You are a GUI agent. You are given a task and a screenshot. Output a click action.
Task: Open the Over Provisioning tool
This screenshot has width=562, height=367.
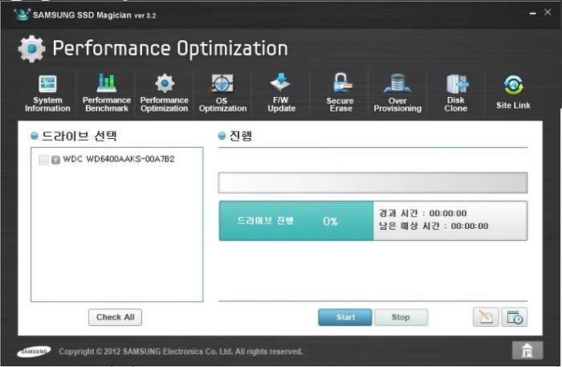tap(397, 93)
